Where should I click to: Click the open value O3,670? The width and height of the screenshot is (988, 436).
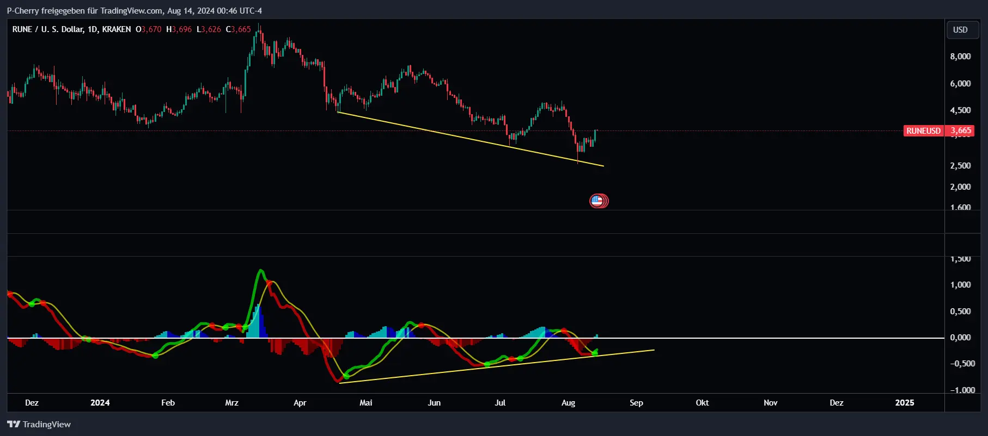pyautogui.click(x=149, y=29)
